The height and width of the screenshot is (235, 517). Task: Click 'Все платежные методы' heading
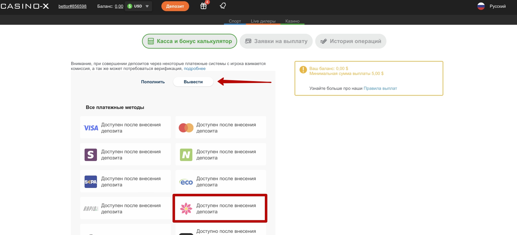tap(115, 107)
